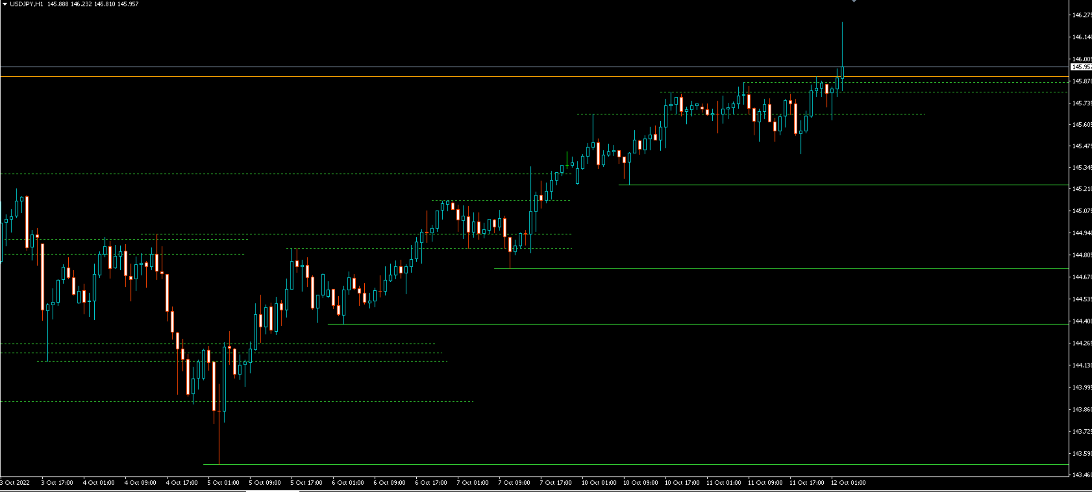Click the 144.400 price scale label
This screenshot has width=1092, height=492.
coord(1082,321)
